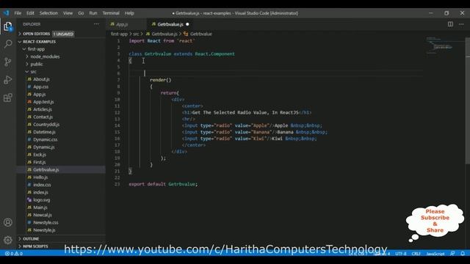This screenshot has width=470, height=264.
Task: Split the editor to the right
Action: pos(450,24)
